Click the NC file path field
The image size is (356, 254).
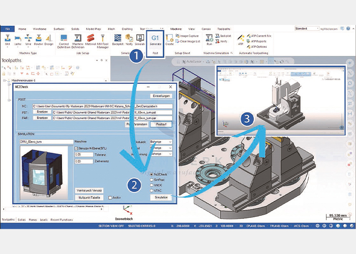[102, 106]
